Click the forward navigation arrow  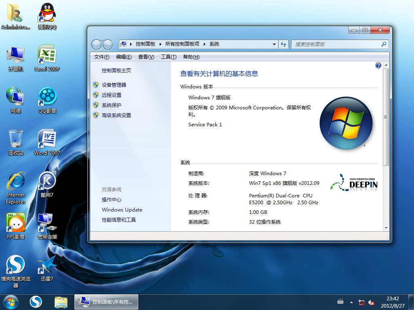108,44
